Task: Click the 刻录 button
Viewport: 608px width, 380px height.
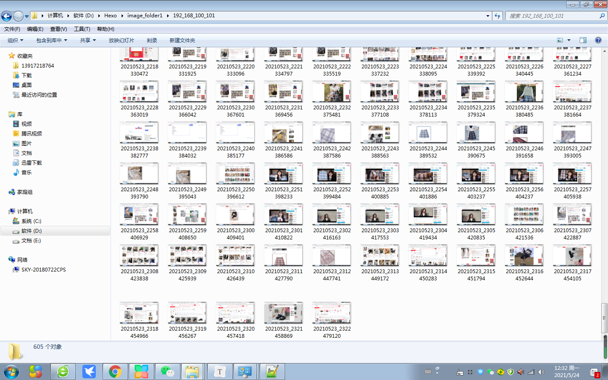Action: pos(152,41)
